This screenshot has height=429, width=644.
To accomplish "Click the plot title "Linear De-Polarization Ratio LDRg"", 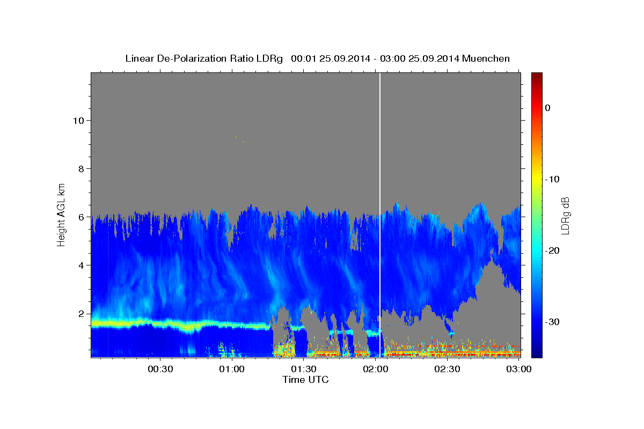I will [x=204, y=58].
